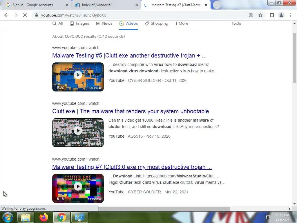The width and height of the screenshot is (297, 223).
Task: Open the Chrome side panel
Action: click(272, 15)
